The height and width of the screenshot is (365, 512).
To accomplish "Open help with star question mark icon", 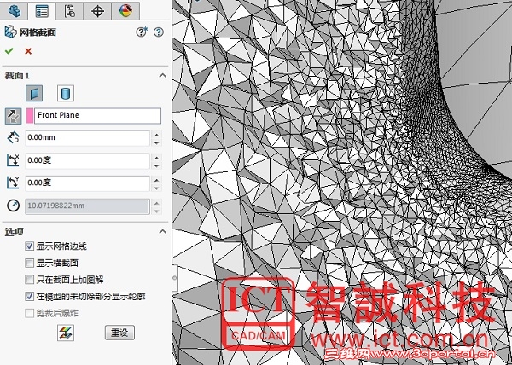I will click(142, 32).
